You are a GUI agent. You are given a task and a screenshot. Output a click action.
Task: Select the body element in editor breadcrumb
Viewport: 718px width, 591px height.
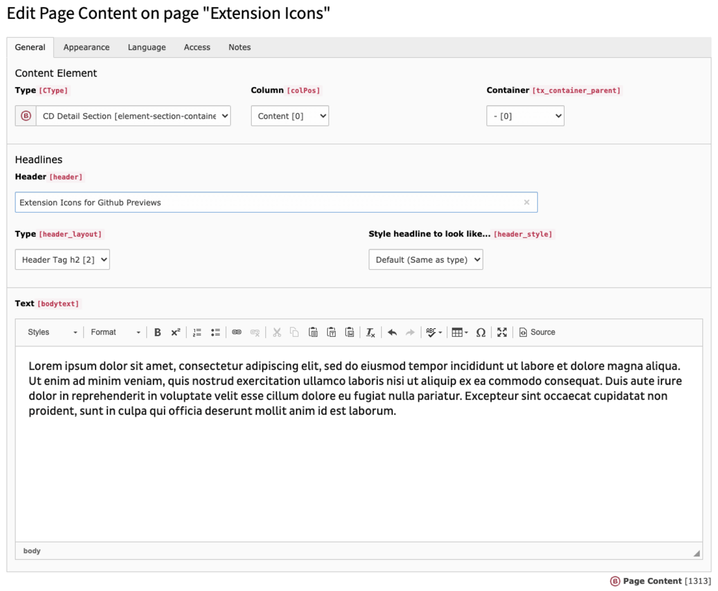(32, 550)
